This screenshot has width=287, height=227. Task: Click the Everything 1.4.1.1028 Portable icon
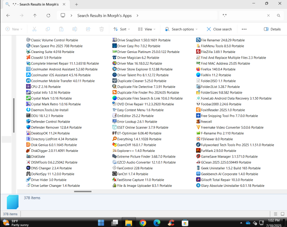pos(114,139)
